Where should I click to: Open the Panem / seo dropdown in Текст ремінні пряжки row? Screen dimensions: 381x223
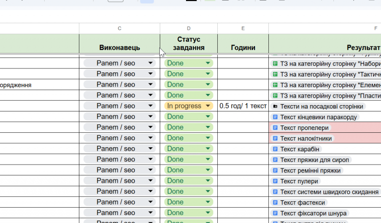[x=120, y=170]
